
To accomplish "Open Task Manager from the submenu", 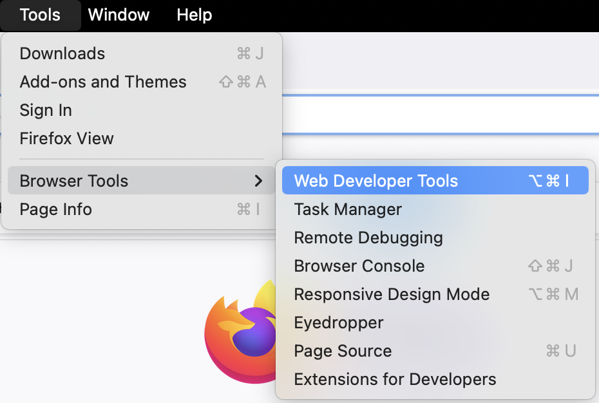I will coord(348,209).
